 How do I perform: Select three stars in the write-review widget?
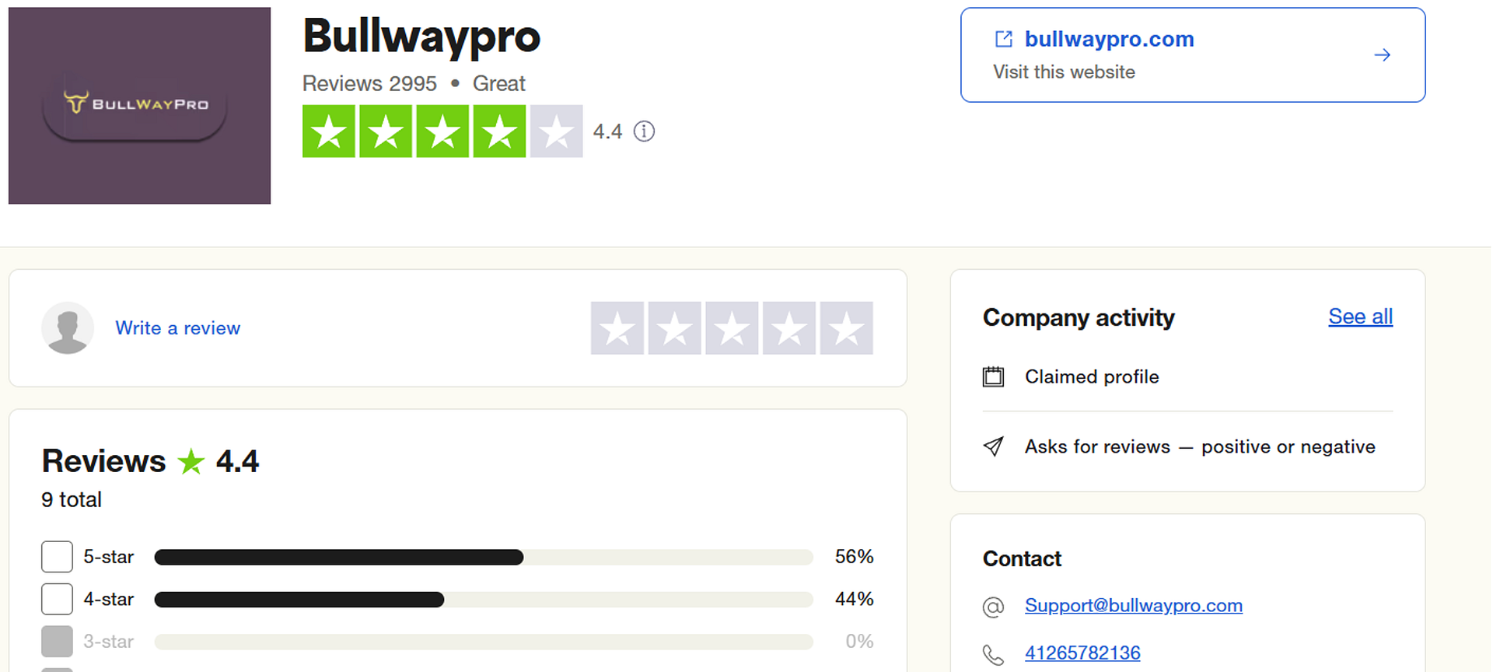732,328
